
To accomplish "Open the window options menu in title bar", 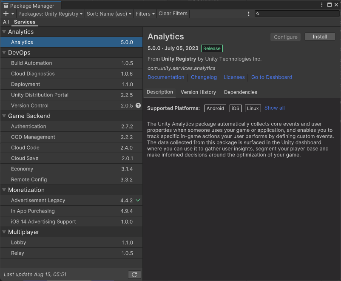I will tap(322, 5).
